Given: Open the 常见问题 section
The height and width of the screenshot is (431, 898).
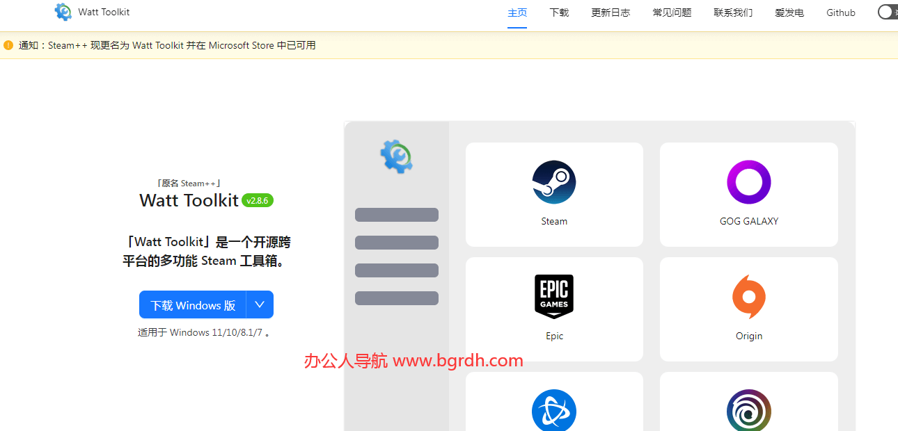Looking at the screenshot, I should click(672, 12).
